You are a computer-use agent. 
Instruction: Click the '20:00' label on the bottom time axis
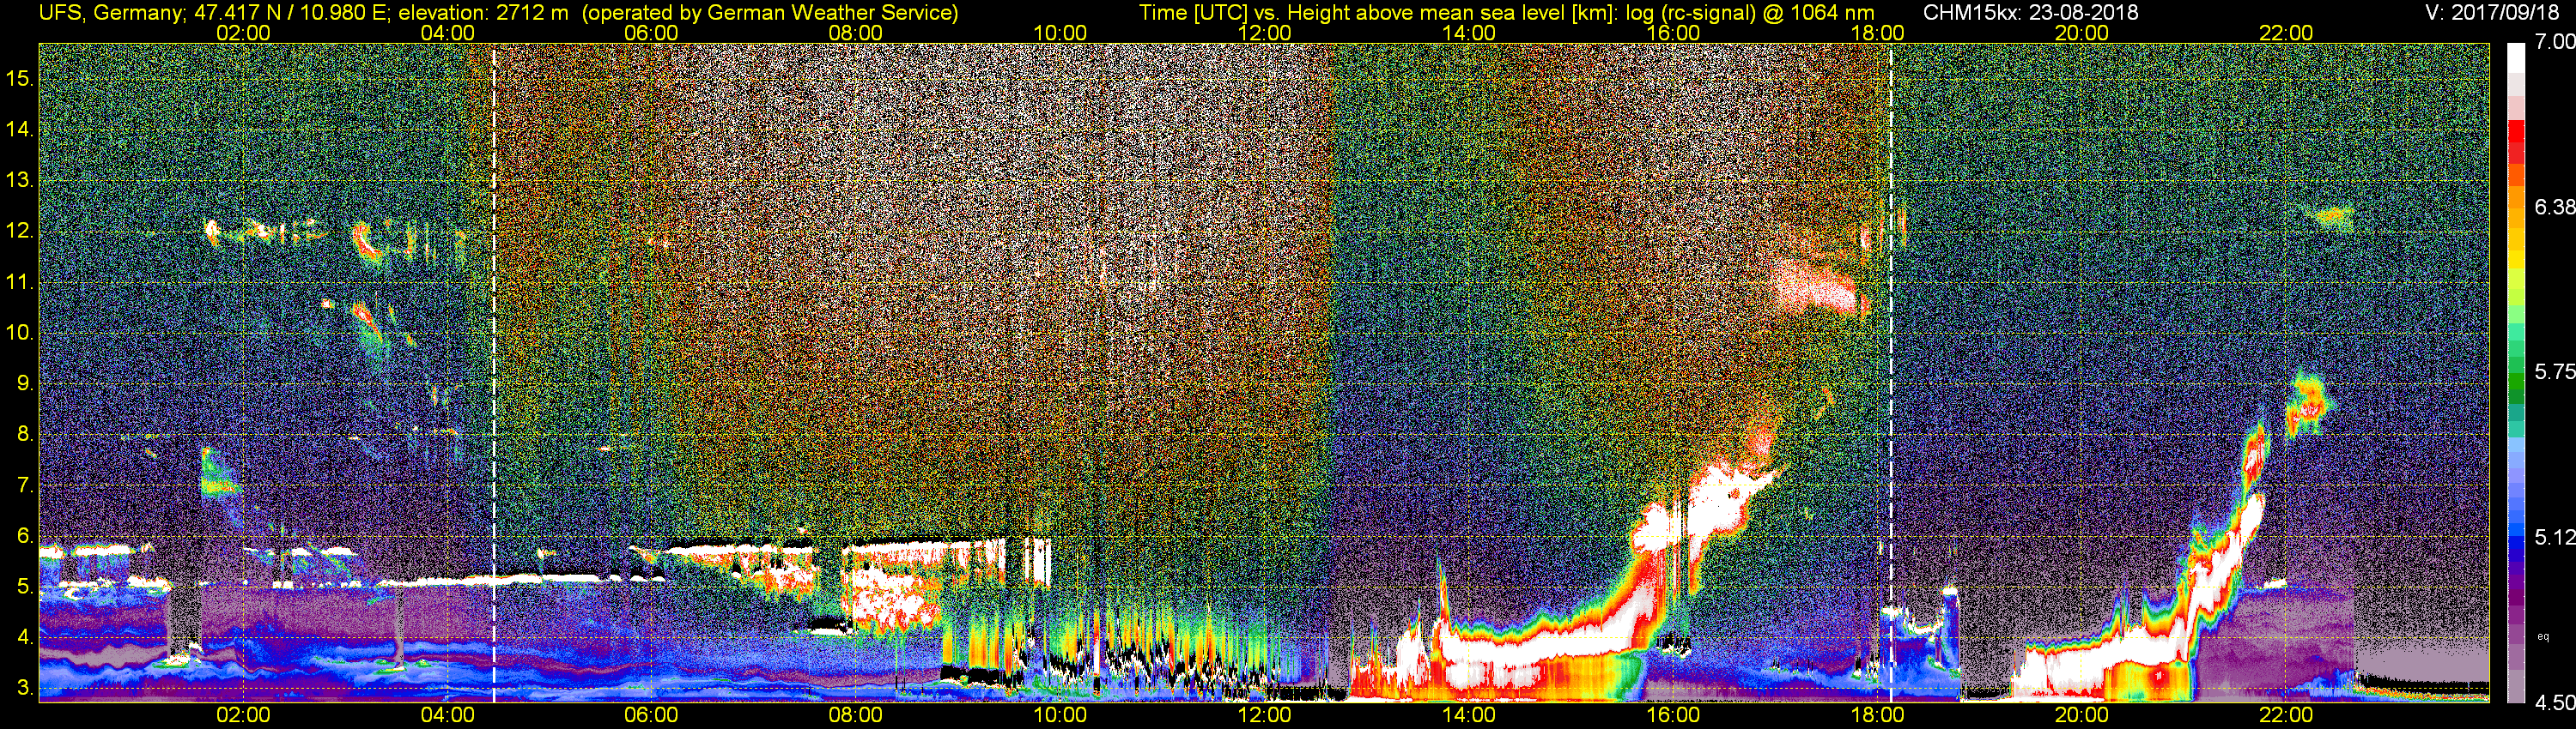point(2081,715)
